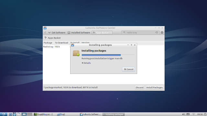Viewport: 207px width, 116px height.
Task: Click the post-installation trigger status text
Action: tap(102, 58)
